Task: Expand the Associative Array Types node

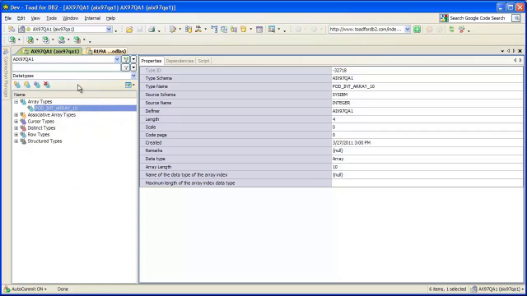Action: [16, 115]
